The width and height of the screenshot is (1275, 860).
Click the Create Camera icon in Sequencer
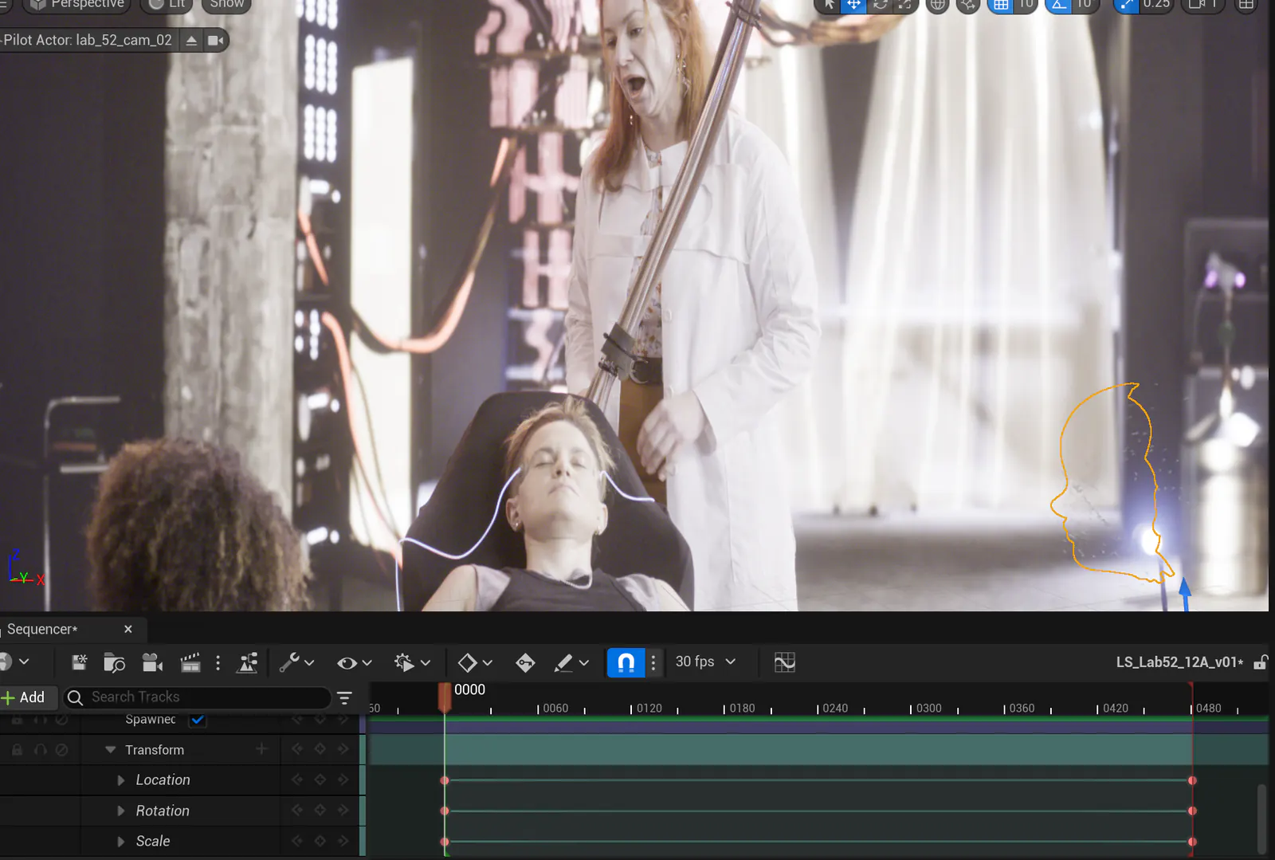click(x=152, y=662)
